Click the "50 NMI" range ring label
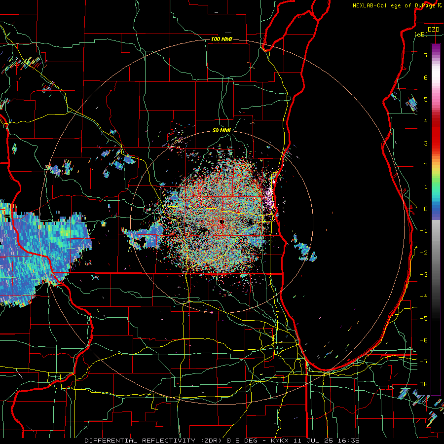The image size is (444, 444). 222,130
